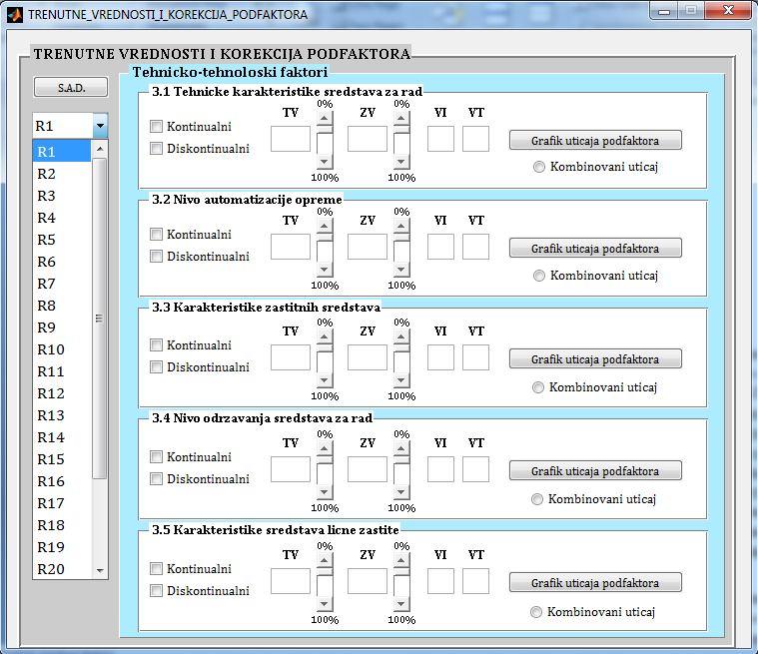This screenshot has width=758, height=654.
Task: Open the R1 dropdown arrow
Action: [x=100, y=126]
